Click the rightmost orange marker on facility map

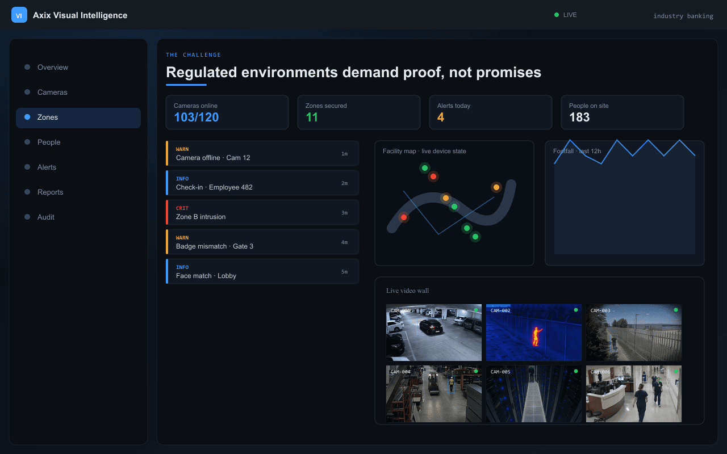[496, 187]
